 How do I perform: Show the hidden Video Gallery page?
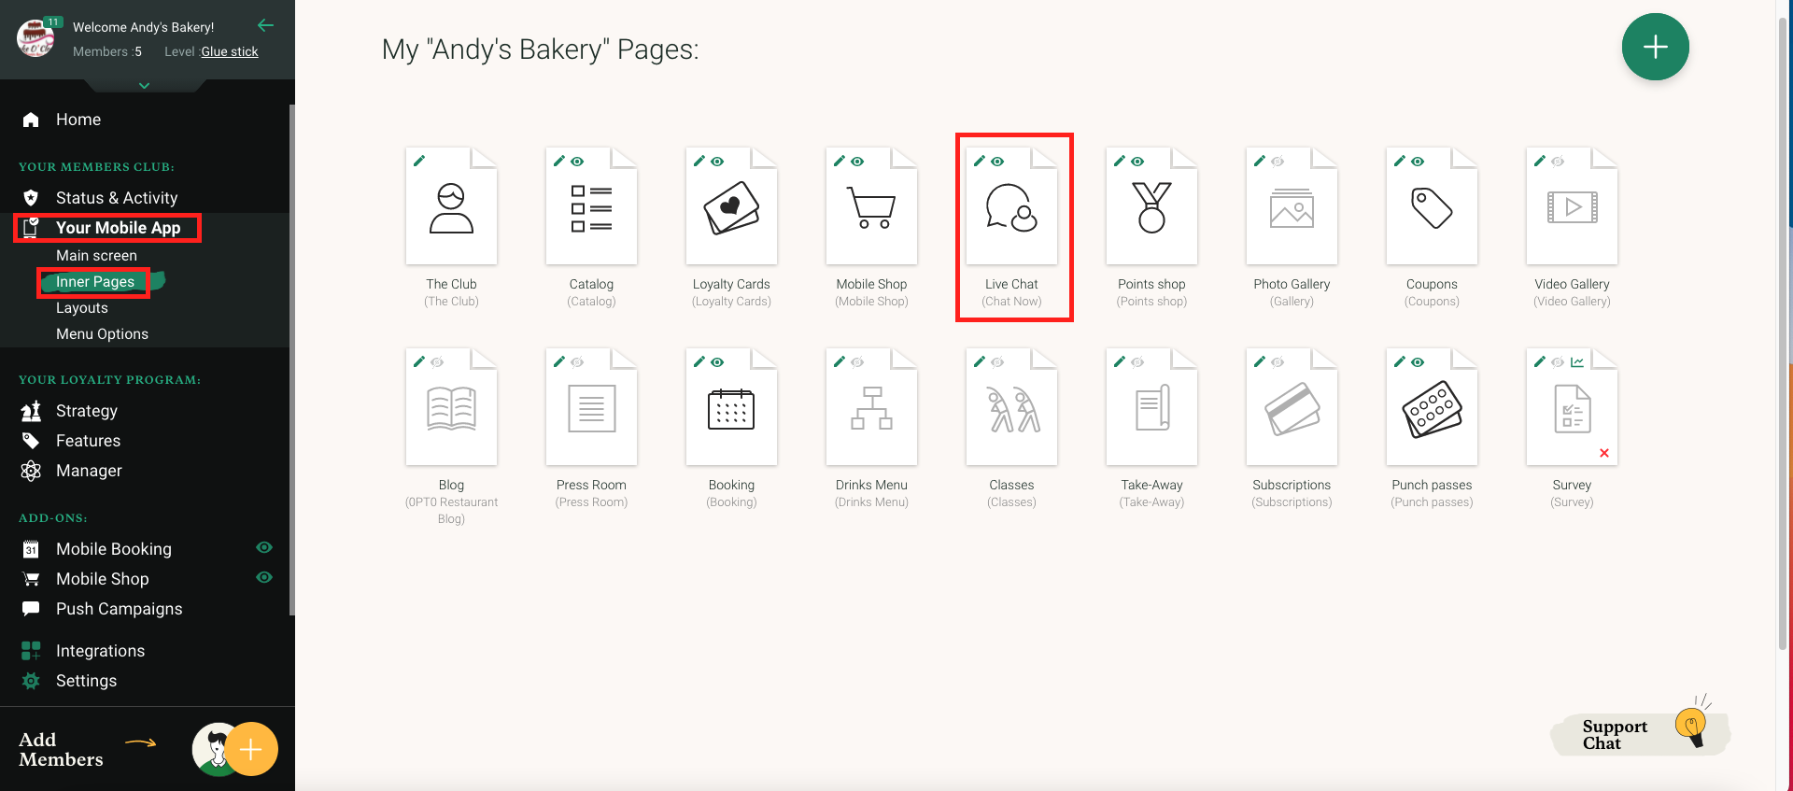coord(1558,162)
